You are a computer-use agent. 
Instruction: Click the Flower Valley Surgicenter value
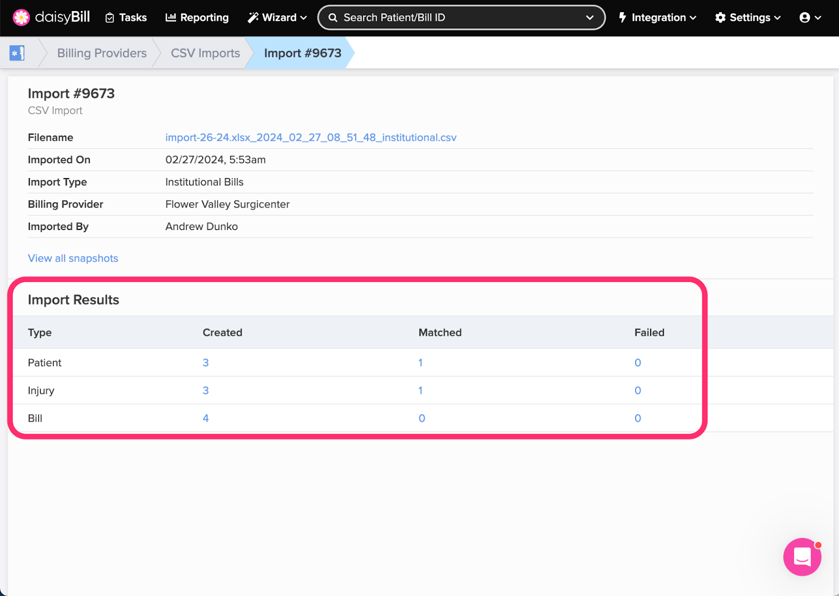pos(228,204)
